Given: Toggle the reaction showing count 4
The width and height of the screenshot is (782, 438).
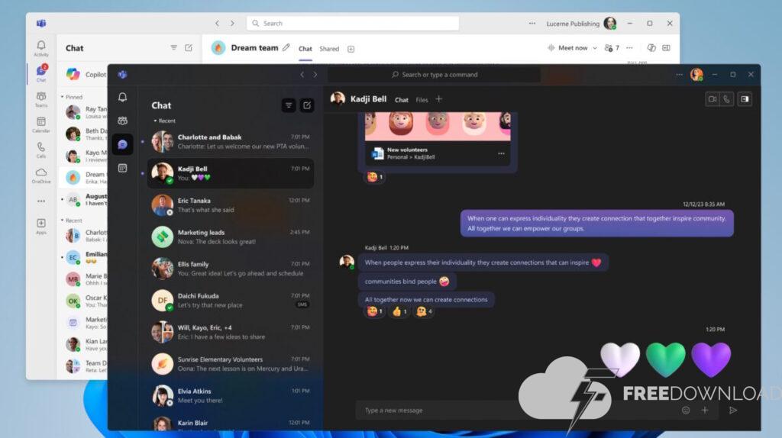Looking at the screenshot, I should (x=424, y=311).
